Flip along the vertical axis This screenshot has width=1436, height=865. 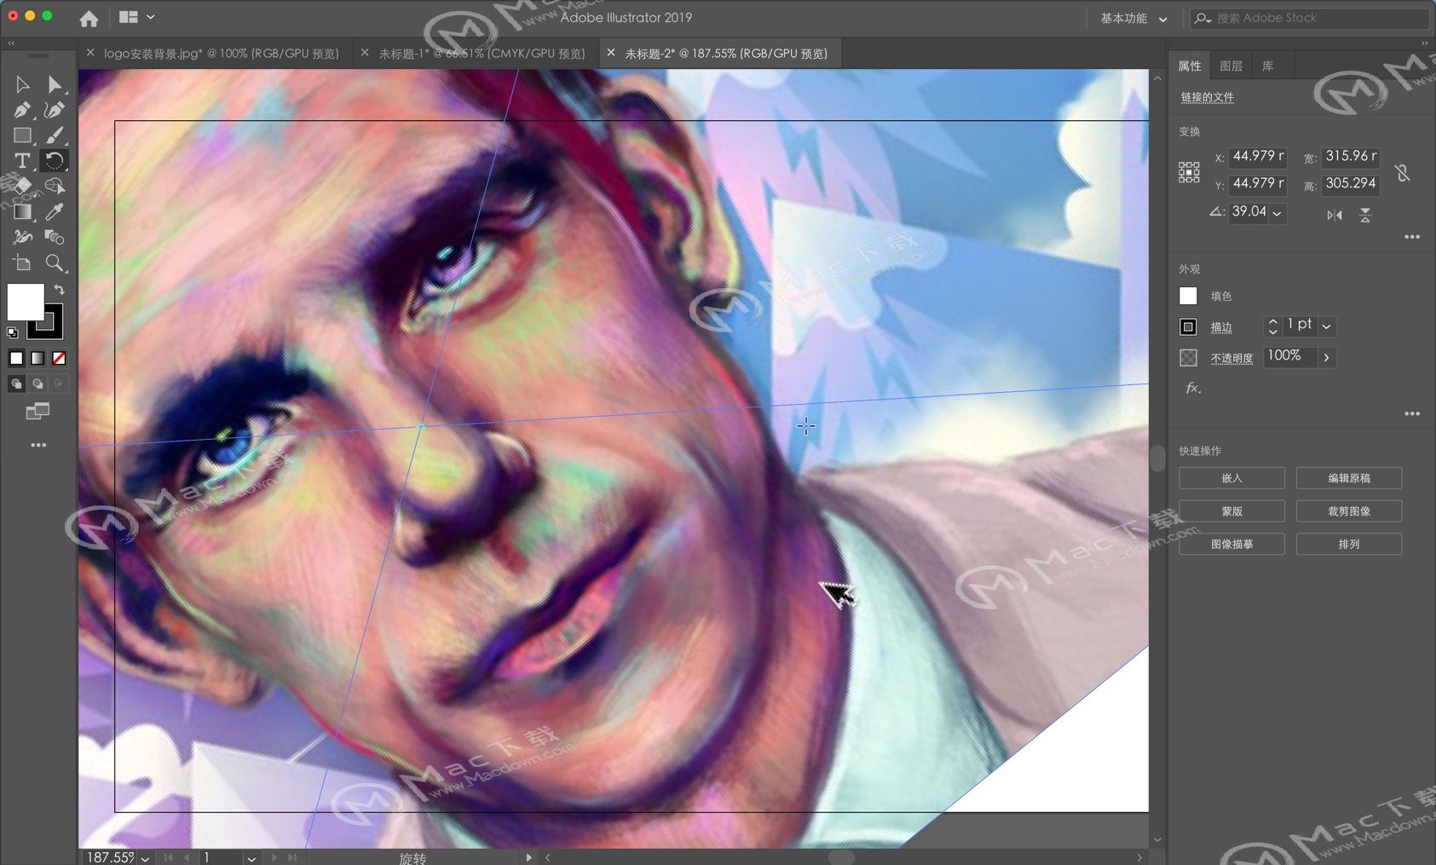coord(1365,216)
